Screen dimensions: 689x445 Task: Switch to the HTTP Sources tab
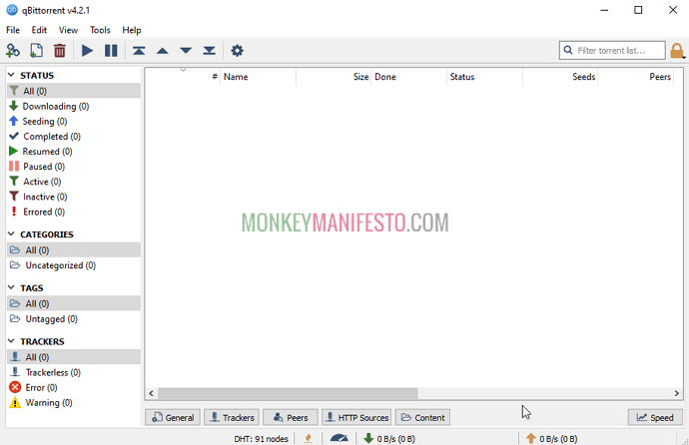pos(356,417)
